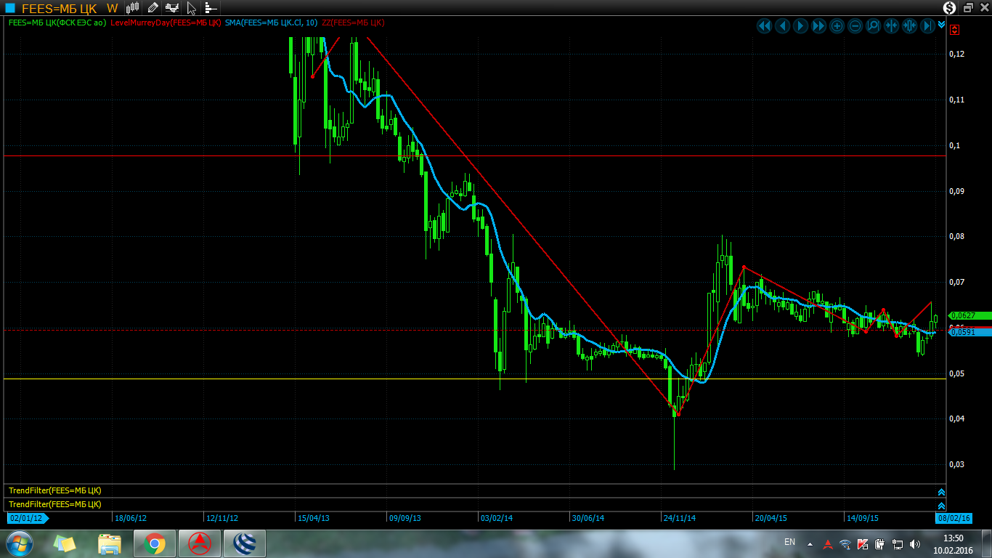The height and width of the screenshot is (558, 992).
Task: Zoom out with the minus button
Action: point(855,26)
